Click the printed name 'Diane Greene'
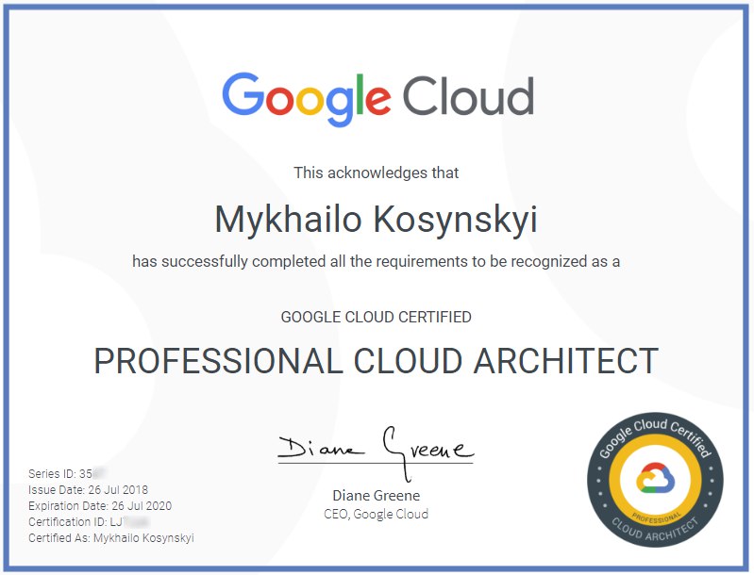The height and width of the screenshot is (575, 754). tap(376, 495)
